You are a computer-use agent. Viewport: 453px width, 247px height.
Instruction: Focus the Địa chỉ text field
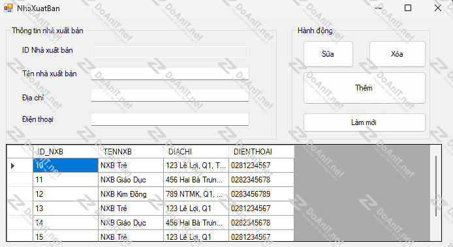170,95
